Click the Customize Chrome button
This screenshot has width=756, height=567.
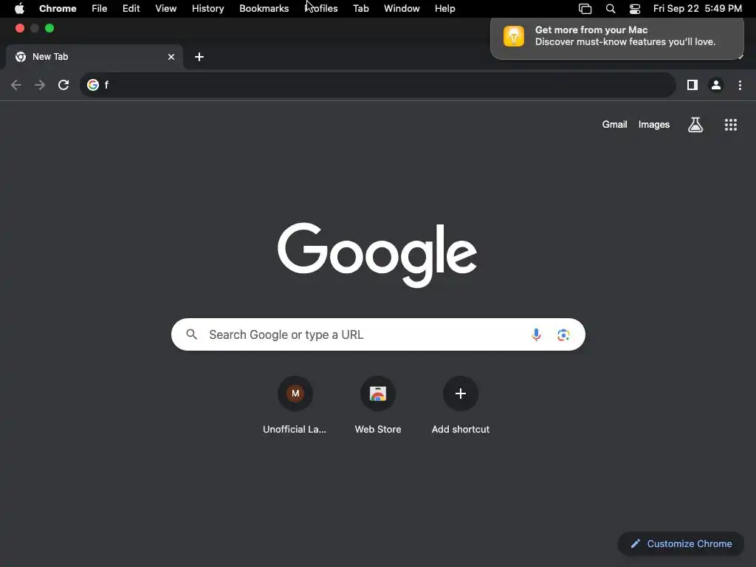(x=681, y=544)
